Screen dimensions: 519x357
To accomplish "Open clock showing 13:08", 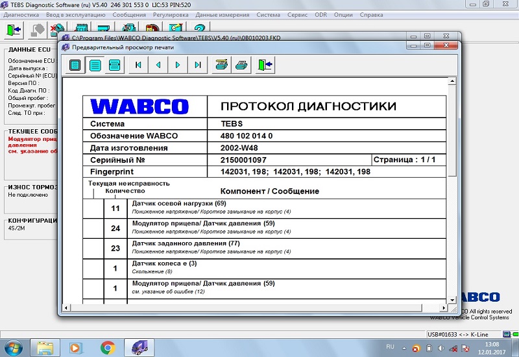I will [492, 348].
